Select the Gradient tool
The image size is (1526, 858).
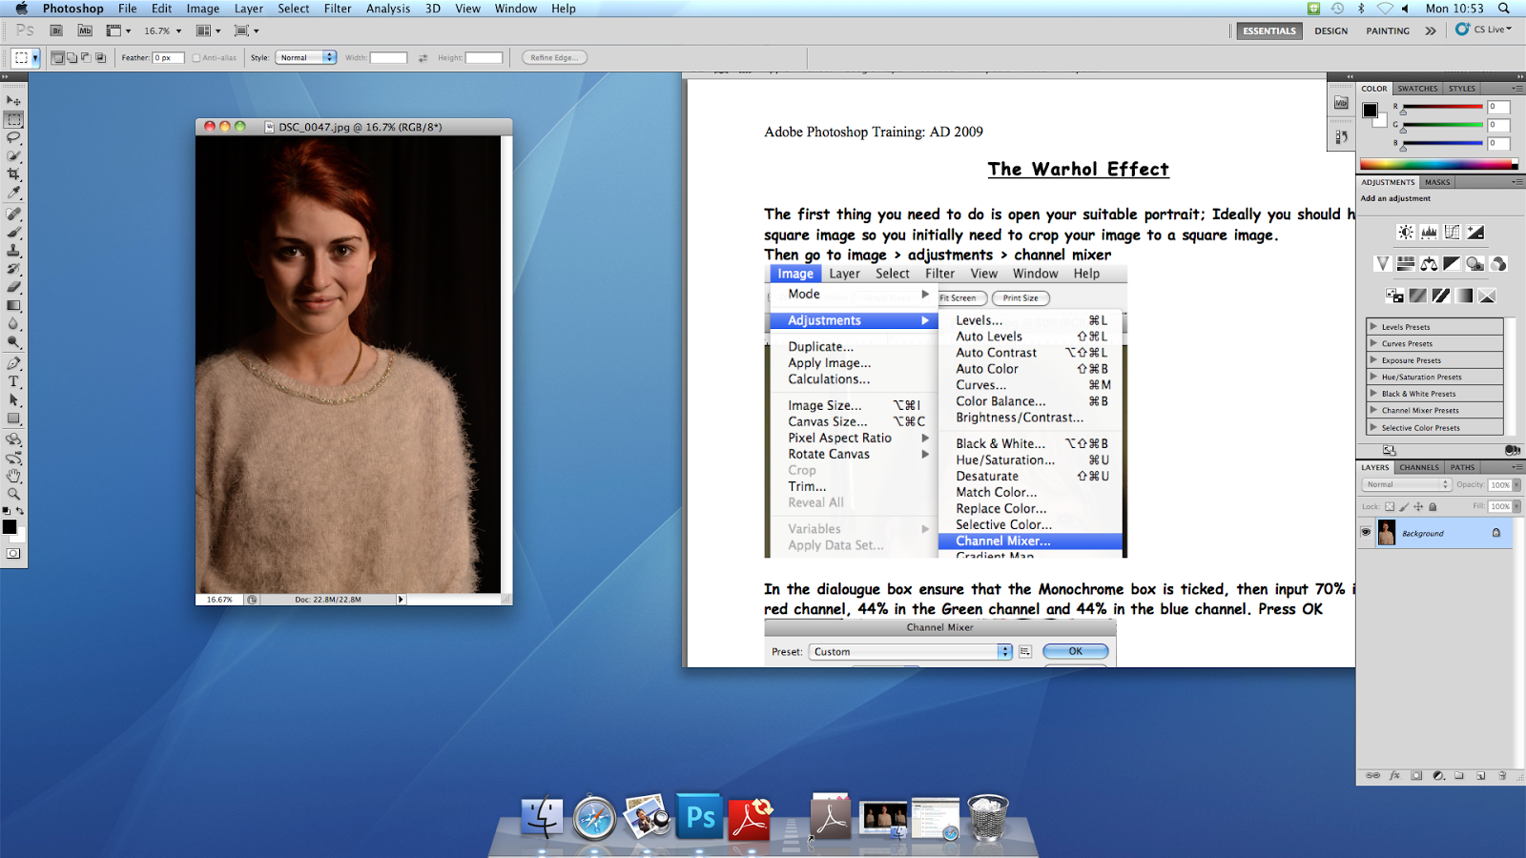point(13,305)
